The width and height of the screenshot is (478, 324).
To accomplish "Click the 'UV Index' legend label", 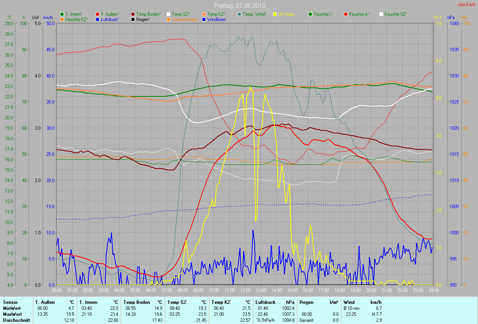I will coord(287,14).
